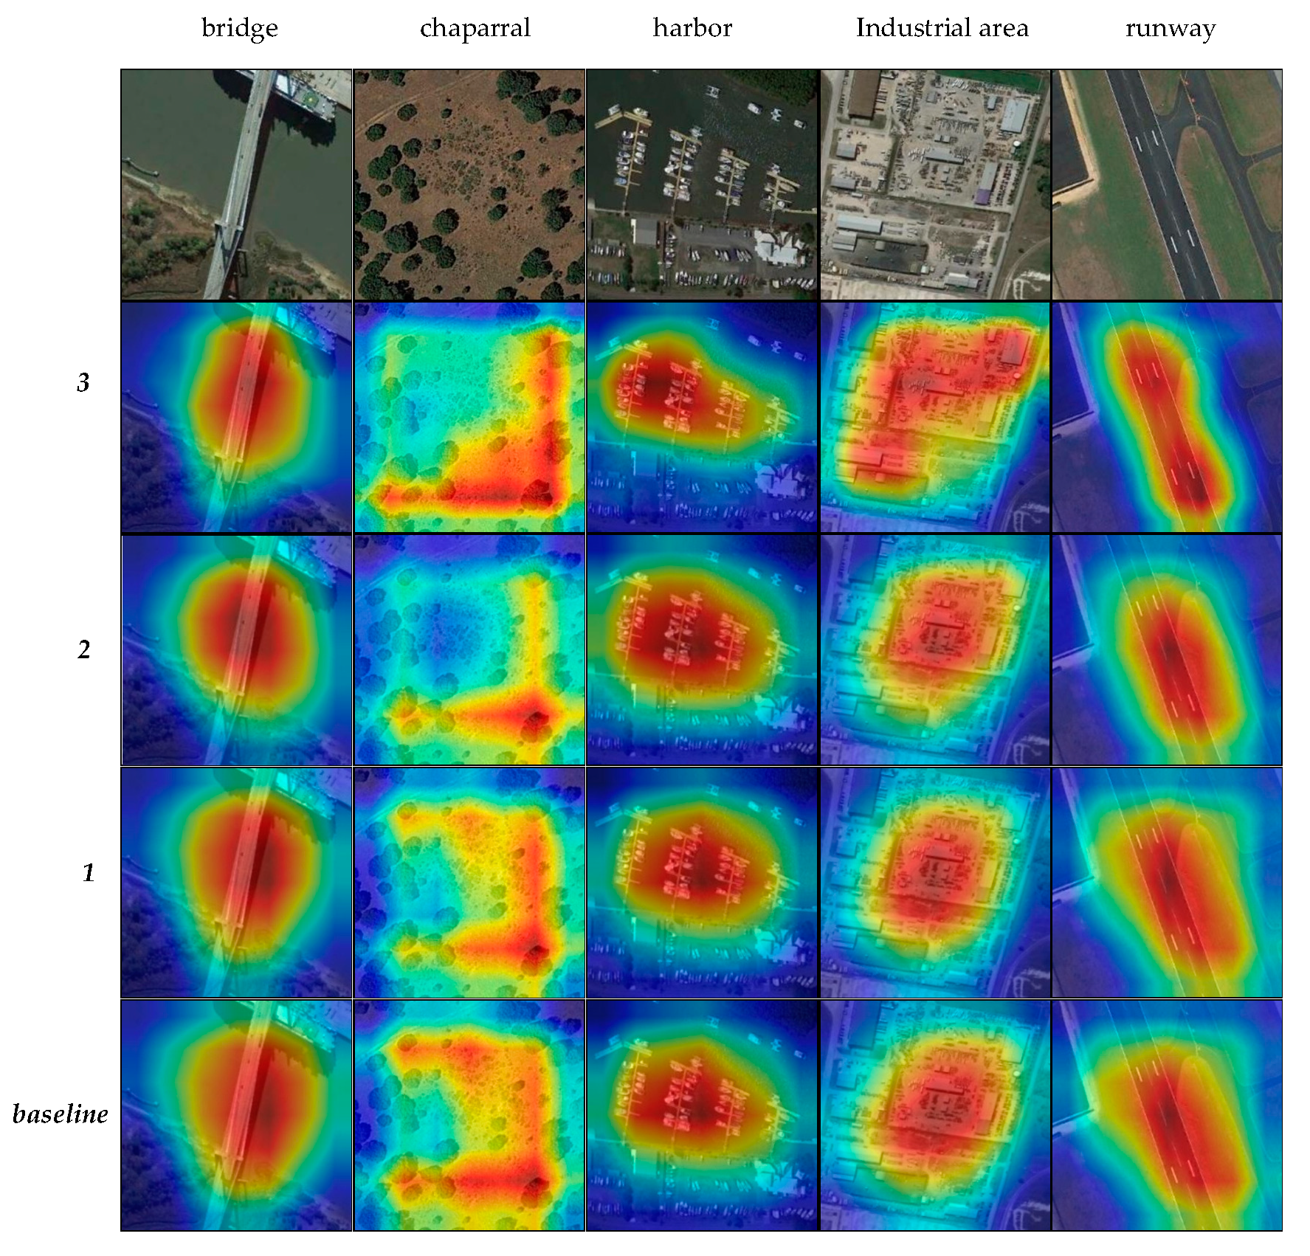Click the original bridge satellite image
This screenshot has height=1256, width=1310.
pyautogui.click(x=236, y=184)
